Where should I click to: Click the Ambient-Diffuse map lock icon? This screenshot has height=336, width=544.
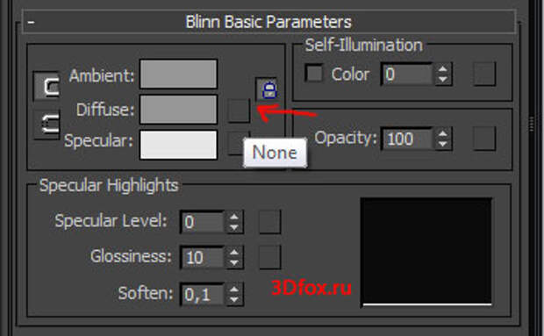267,89
